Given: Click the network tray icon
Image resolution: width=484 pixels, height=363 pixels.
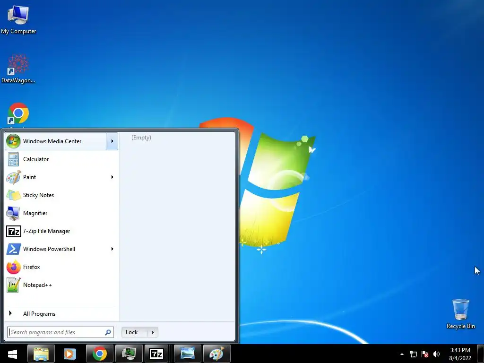Looking at the screenshot, I should [414, 354].
